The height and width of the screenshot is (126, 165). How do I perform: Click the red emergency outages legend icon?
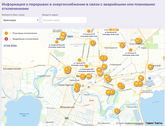pyautogui.click(x=6, y=39)
